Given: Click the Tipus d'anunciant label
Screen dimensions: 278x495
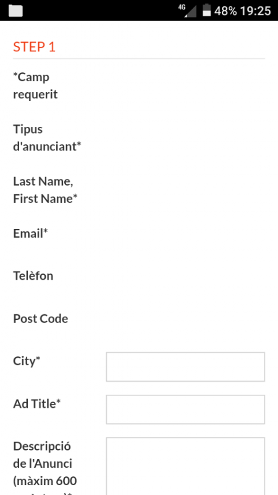Looking at the screenshot, I should click(x=48, y=137).
